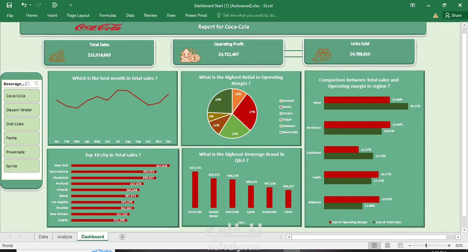Click the Operating Profit coins icon
This screenshot has height=252, width=468.
pos(190,55)
